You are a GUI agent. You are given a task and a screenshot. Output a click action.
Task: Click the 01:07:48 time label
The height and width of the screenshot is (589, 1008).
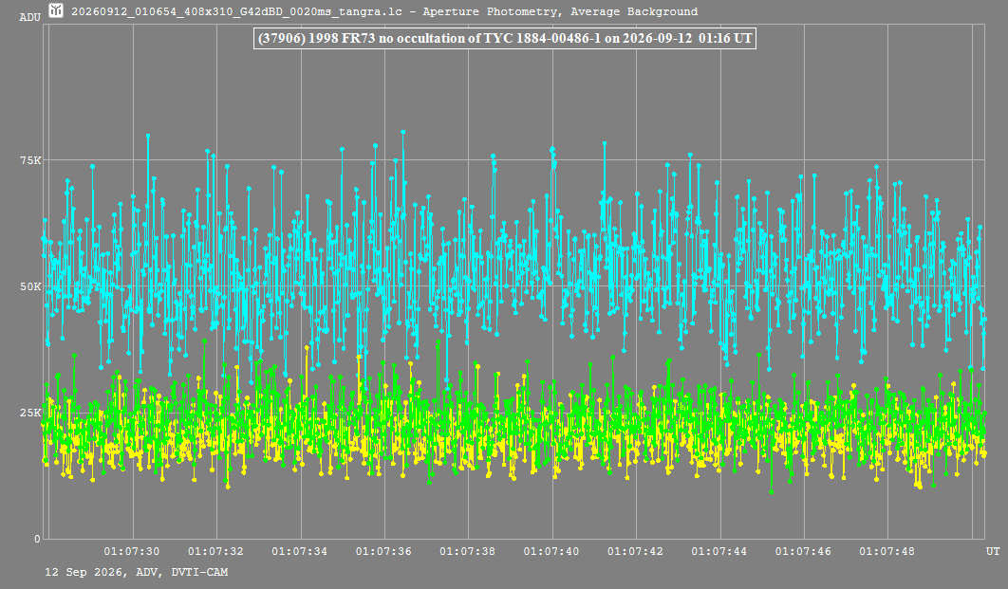887,551
